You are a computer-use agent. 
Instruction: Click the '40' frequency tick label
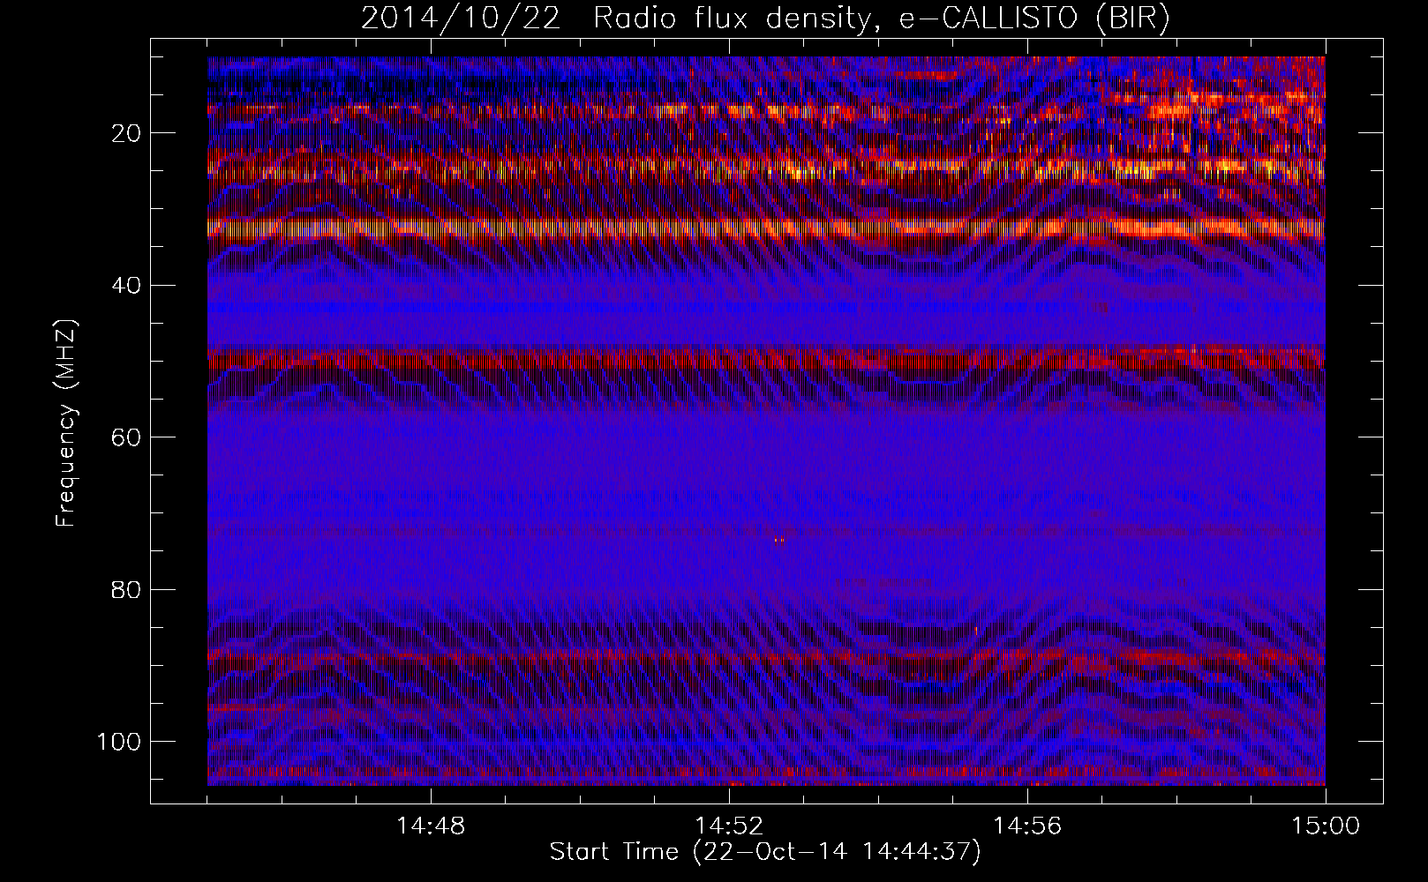(124, 286)
